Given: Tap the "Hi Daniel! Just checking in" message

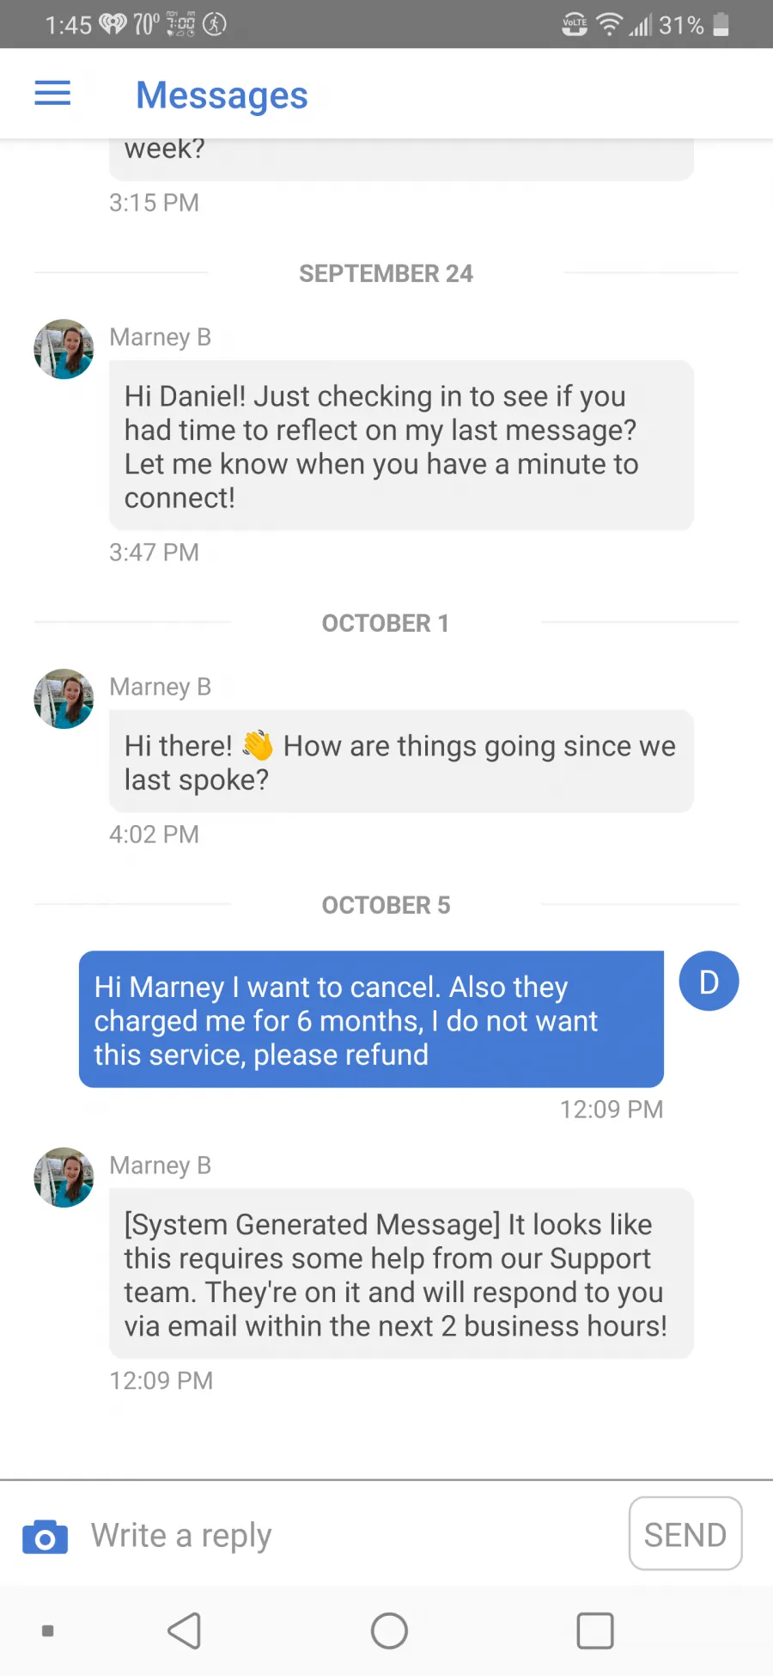Looking at the screenshot, I should pos(400,446).
